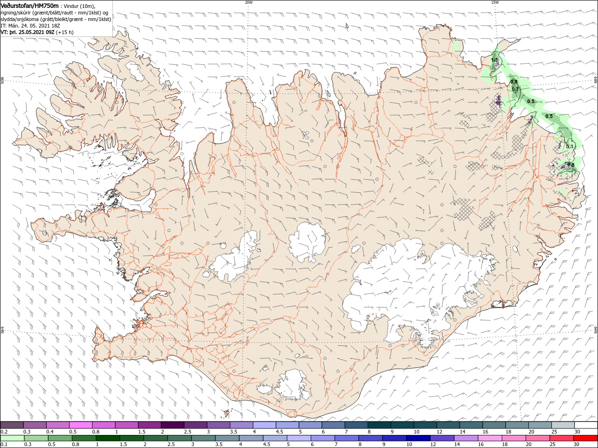This screenshot has width=598, height=448.
Task: Pick the 0.5–0.8 green swatch in the lower legend
Action: [x=60, y=438]
